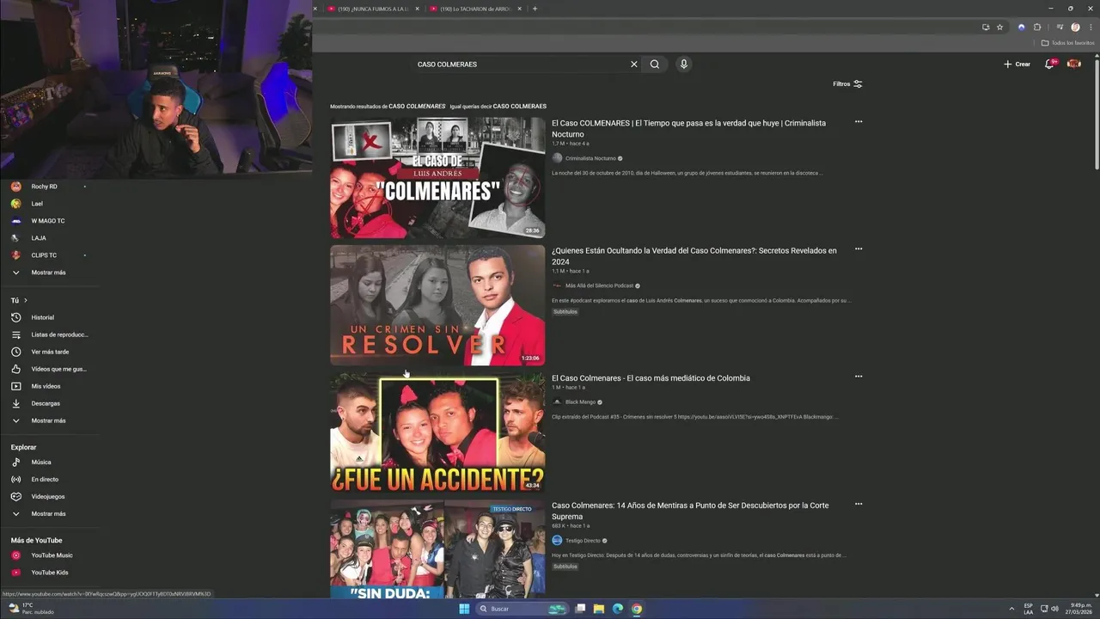Open Videos que me gustan in sidebar
The width and height of the screenshot is (1100, 619).
pos(48,369)
